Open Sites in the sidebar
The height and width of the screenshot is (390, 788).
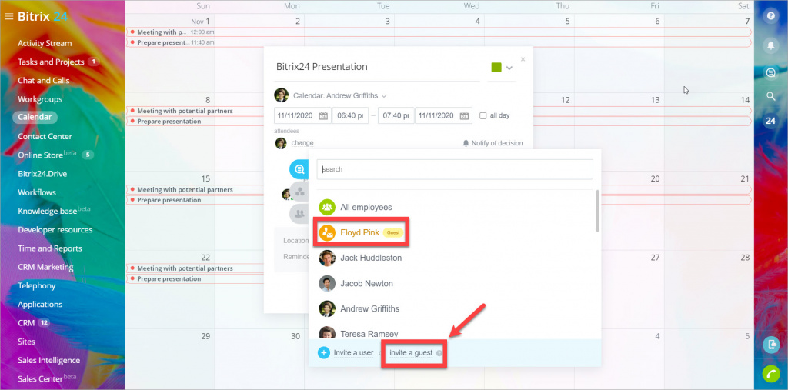(x=27, y=342)
